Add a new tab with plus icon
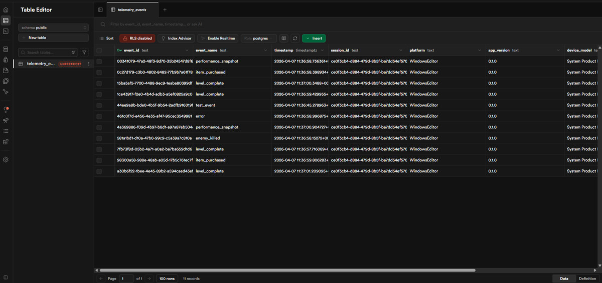This screenshot has height=283, width=602. coord(165,10)
